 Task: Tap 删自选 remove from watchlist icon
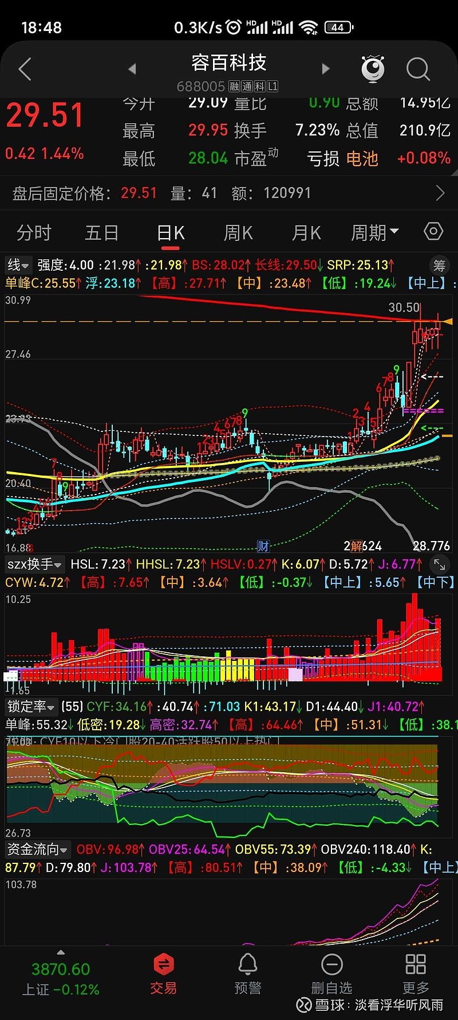pyautogui.click(x=331, y=975)
